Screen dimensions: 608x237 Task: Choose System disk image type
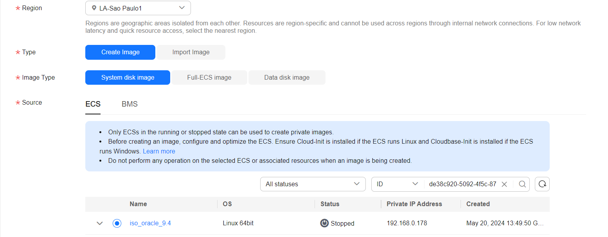[x=128, y=77]
